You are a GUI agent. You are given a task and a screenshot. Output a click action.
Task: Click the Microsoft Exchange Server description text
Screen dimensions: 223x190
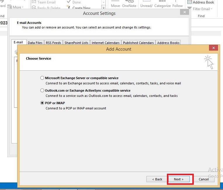click(x=113, y=83)
